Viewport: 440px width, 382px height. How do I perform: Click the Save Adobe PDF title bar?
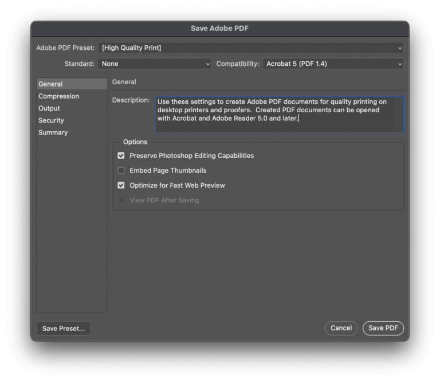[219, 29]
